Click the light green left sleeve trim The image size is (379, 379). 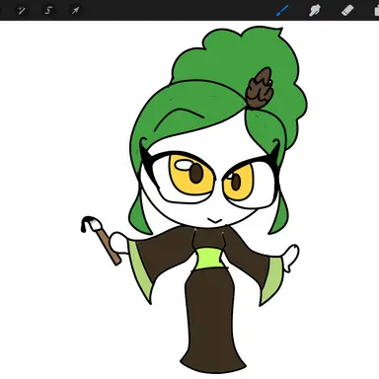(139, 273)
